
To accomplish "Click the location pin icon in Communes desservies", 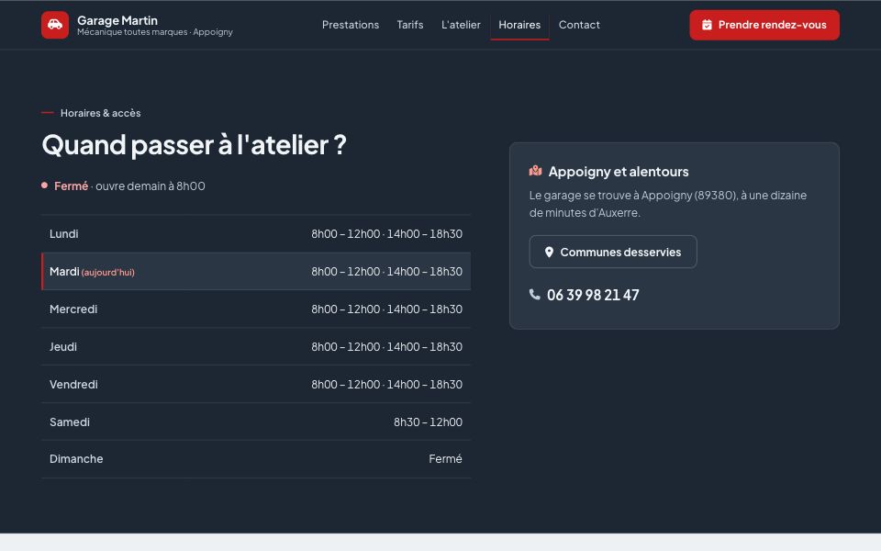I will (x=549, y=253).
